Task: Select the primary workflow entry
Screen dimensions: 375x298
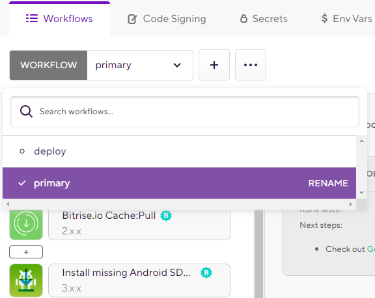Action: (179, 183)
